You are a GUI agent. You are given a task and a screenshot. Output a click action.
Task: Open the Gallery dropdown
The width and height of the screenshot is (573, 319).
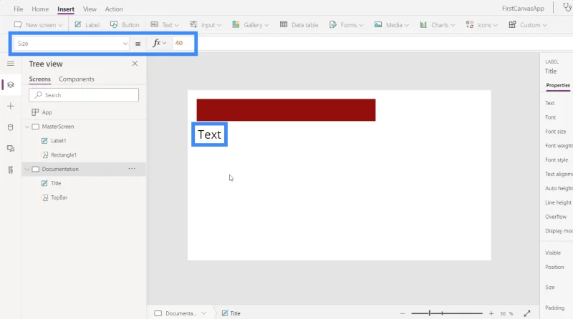tap(250, 25)
